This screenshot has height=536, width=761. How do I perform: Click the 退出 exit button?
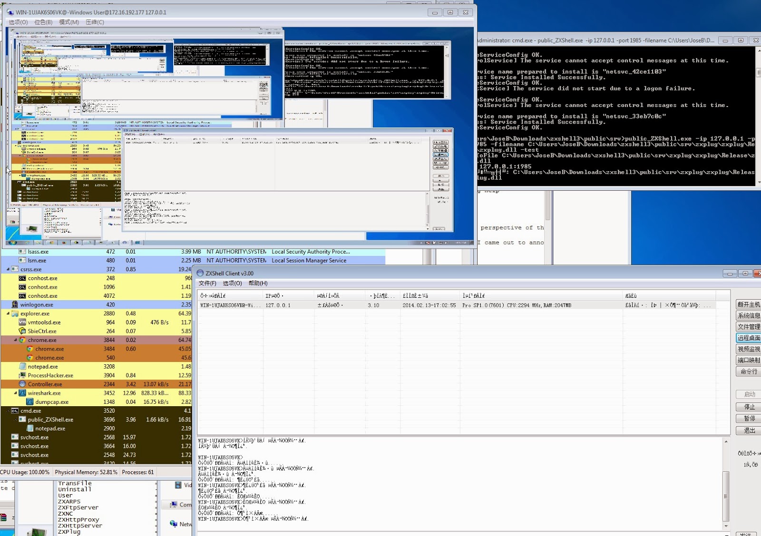[749, 430]
